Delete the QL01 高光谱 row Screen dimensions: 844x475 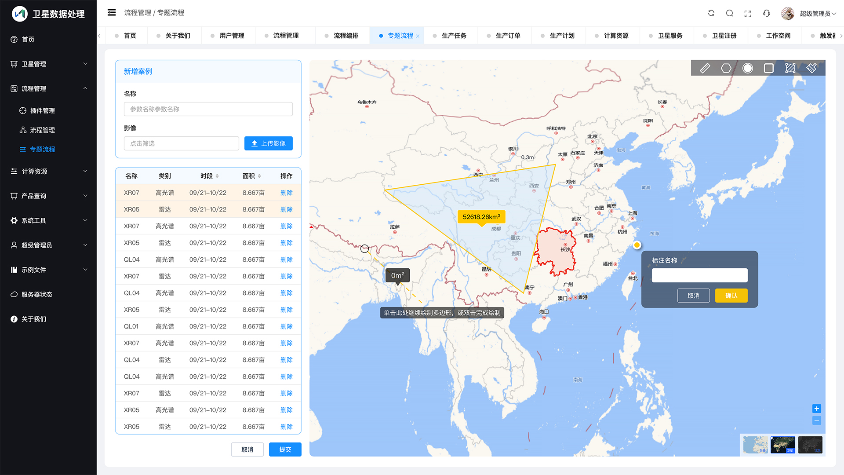coord(286,326)
